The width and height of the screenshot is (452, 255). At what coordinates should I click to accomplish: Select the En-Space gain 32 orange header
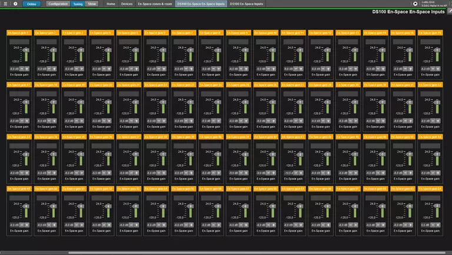point(430,85)
